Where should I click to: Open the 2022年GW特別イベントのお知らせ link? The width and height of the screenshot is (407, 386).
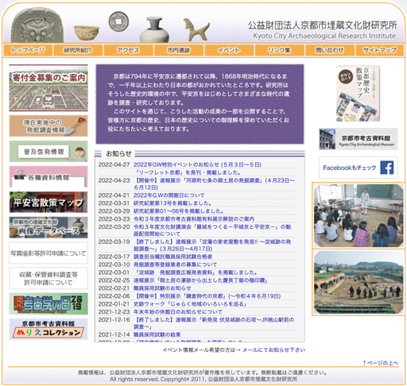click(x=197, y=164)
